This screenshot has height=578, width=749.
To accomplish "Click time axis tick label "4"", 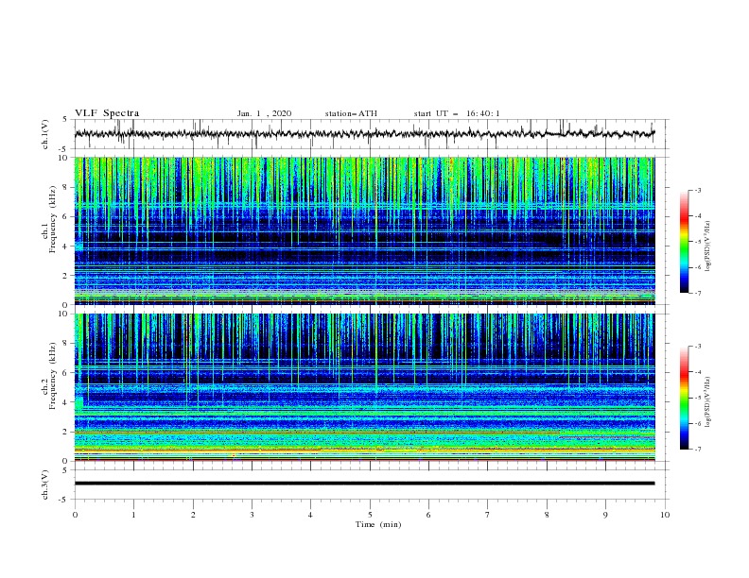I will [x=310, y=515].
